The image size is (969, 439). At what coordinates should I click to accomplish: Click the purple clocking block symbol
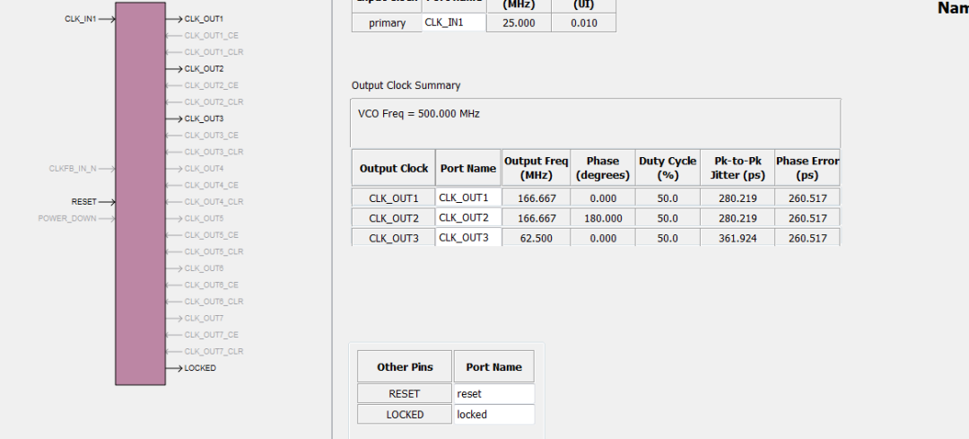(140, 193)
